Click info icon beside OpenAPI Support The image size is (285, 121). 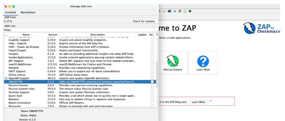point(6,78)
